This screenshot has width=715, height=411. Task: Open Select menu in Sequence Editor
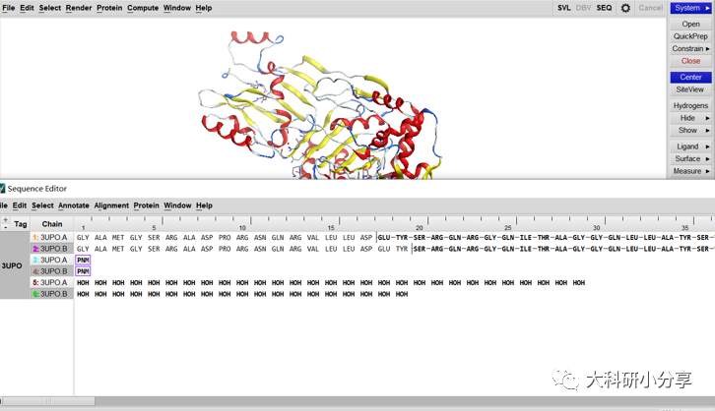click(42, 205)
